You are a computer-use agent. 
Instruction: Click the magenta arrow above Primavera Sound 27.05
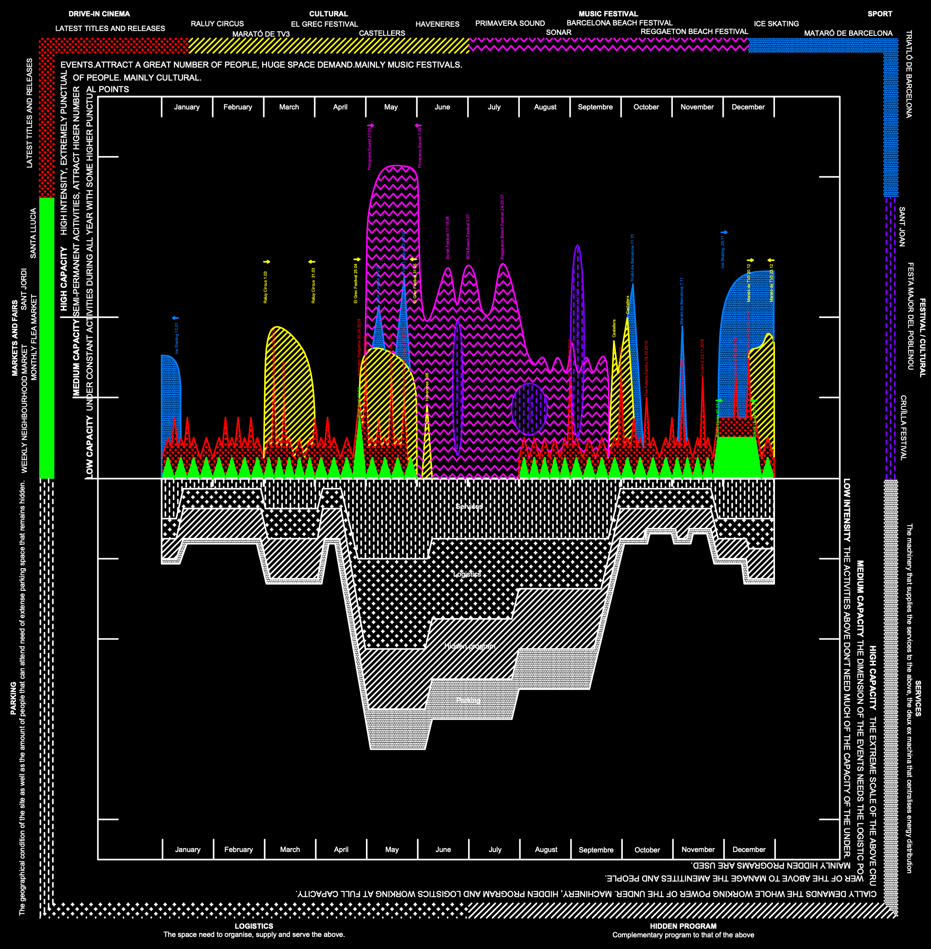pos(371,126)
